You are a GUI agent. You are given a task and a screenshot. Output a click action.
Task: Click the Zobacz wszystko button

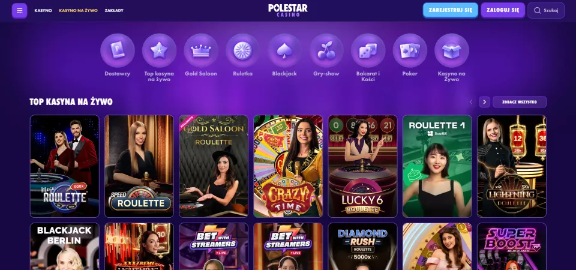tap(520, 102)
